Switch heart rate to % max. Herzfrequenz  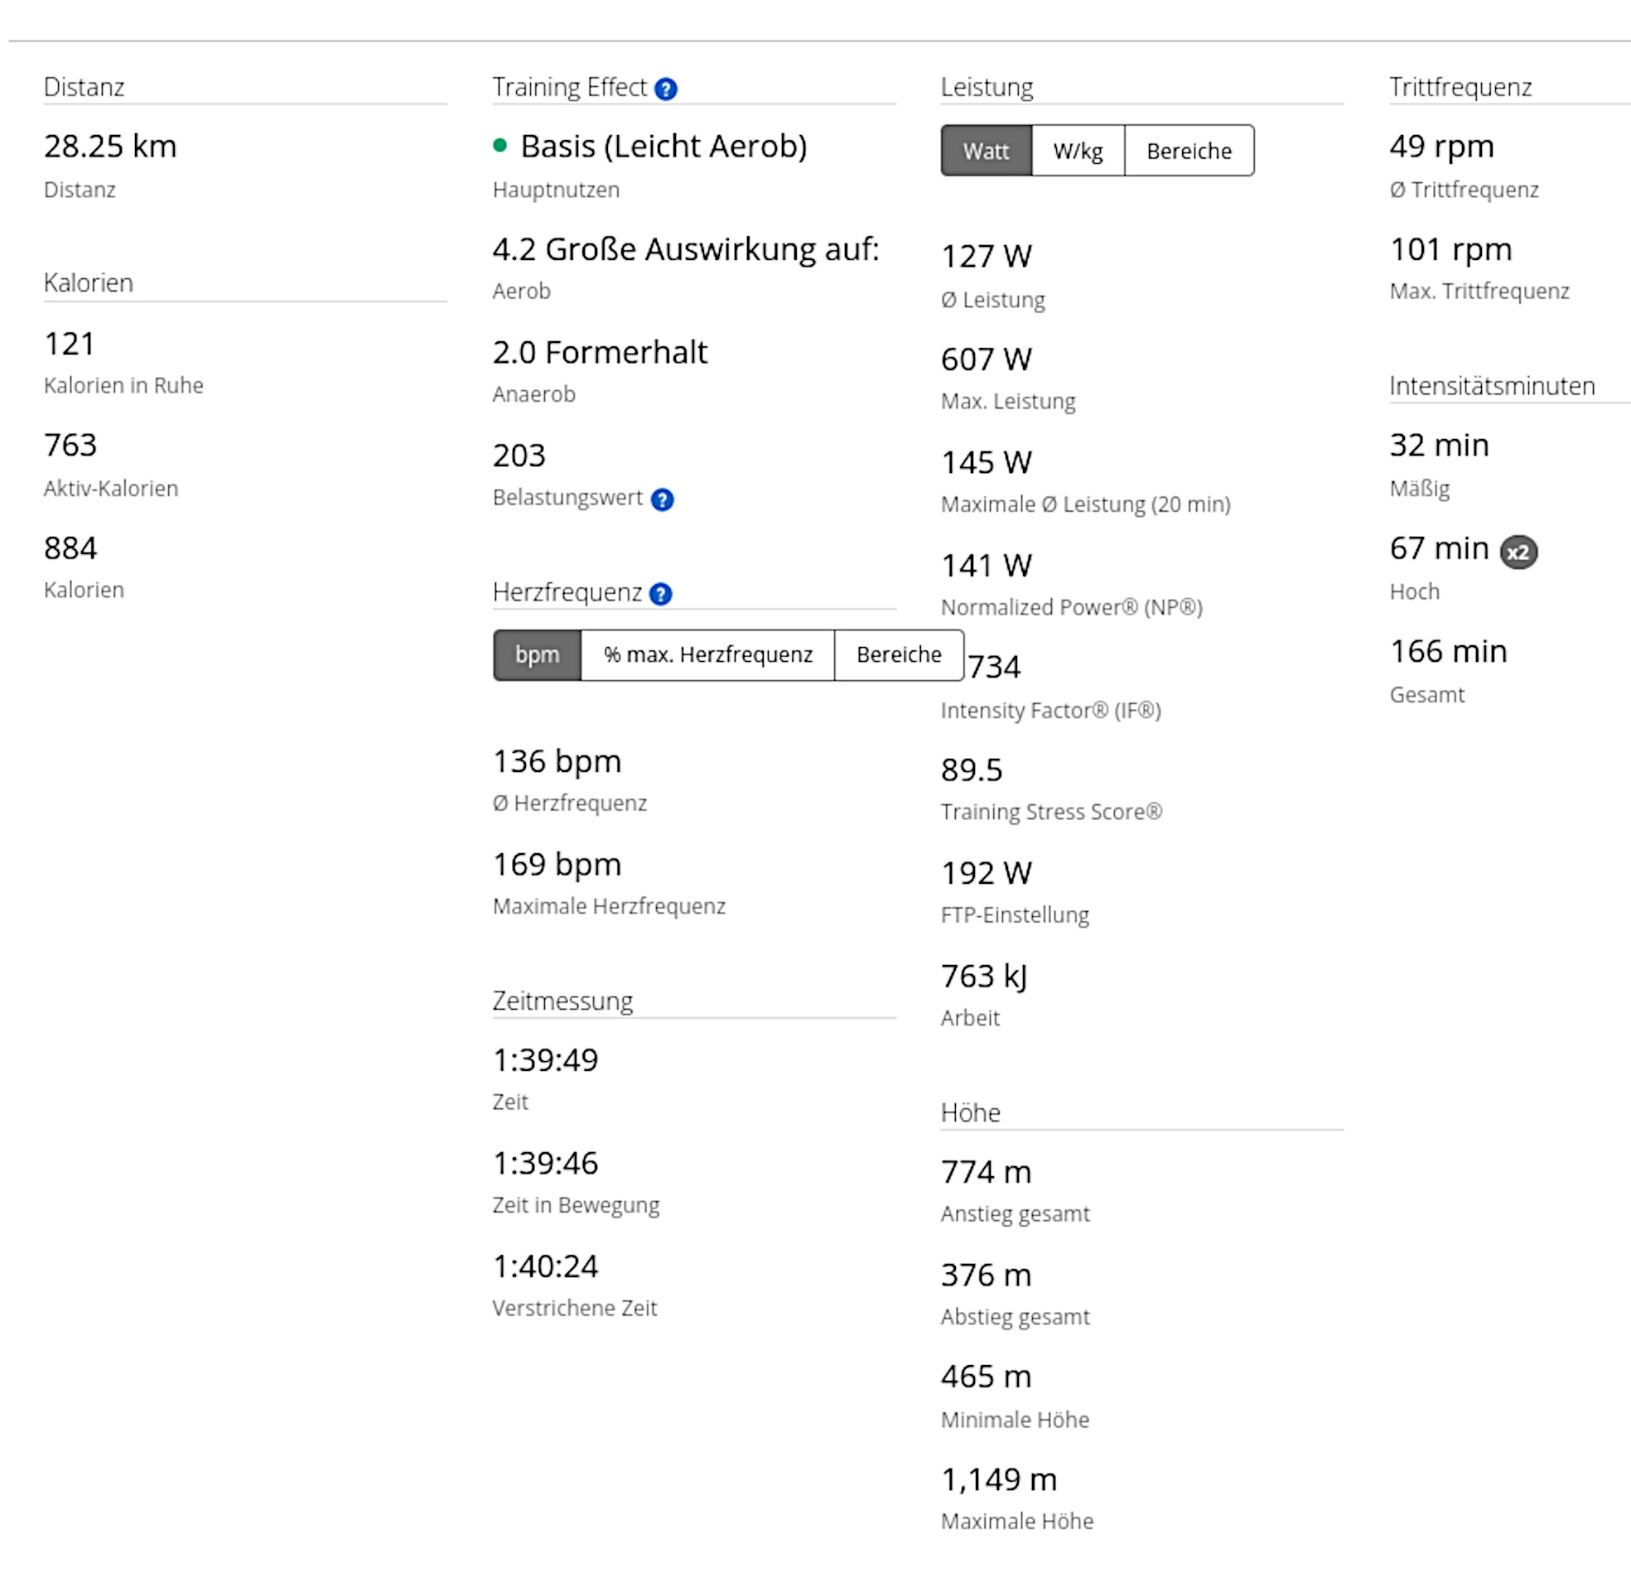point(707,654)
